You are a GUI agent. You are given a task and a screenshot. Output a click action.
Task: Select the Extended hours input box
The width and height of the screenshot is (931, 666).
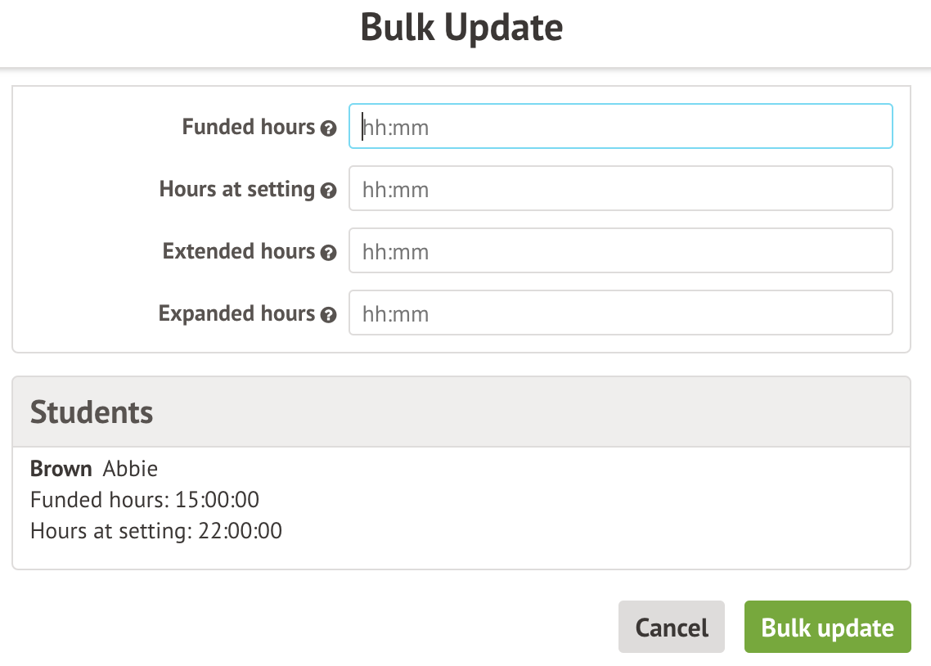[620, 251]
